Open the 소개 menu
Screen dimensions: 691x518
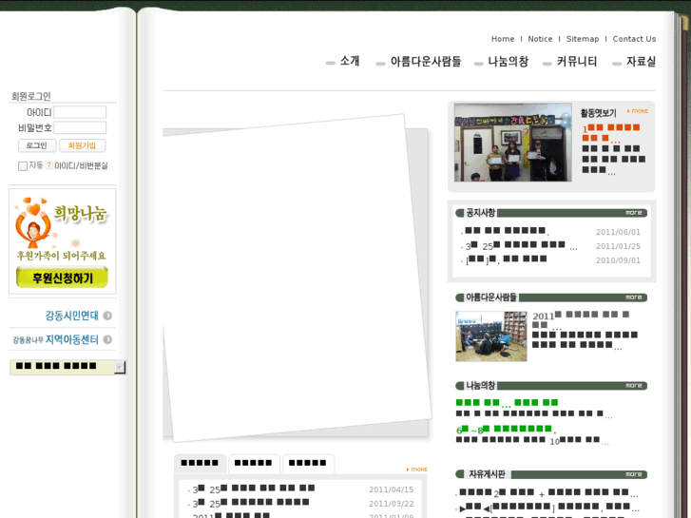350,61
